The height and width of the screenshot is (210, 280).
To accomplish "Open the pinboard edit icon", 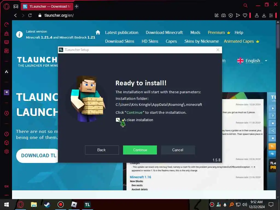I will [x=217, y=15].
